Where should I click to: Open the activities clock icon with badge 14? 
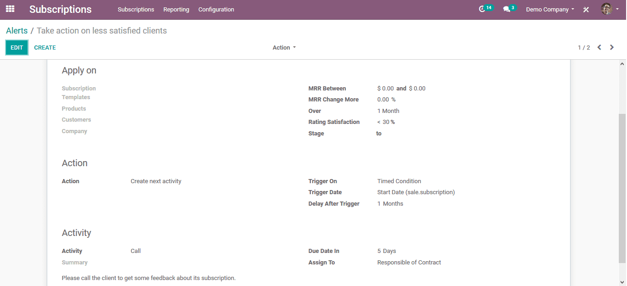click(x=486, y=9)
